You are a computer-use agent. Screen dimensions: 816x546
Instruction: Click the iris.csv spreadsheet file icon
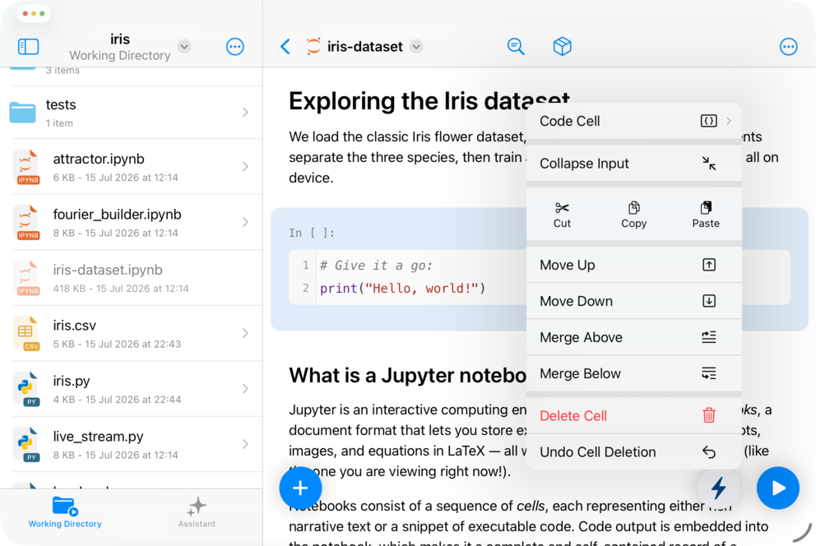point(26,333)
